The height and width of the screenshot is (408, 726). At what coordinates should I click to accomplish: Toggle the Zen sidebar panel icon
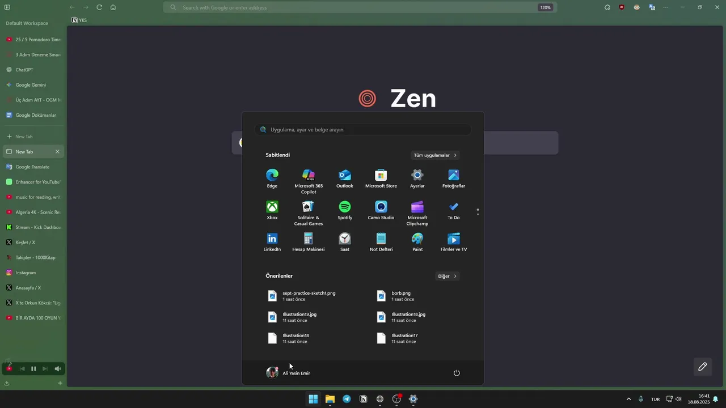(7, 7)
